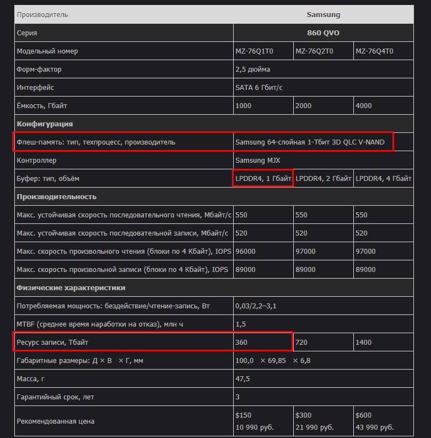Click the 'Ресурс записи, Тбайт' row label
This screenshot has width=431, height=438.
pos(52,343)
